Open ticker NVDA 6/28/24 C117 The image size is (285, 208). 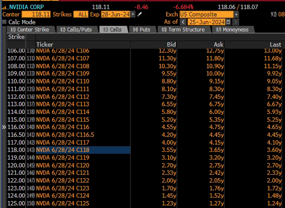tap(62, 143)
